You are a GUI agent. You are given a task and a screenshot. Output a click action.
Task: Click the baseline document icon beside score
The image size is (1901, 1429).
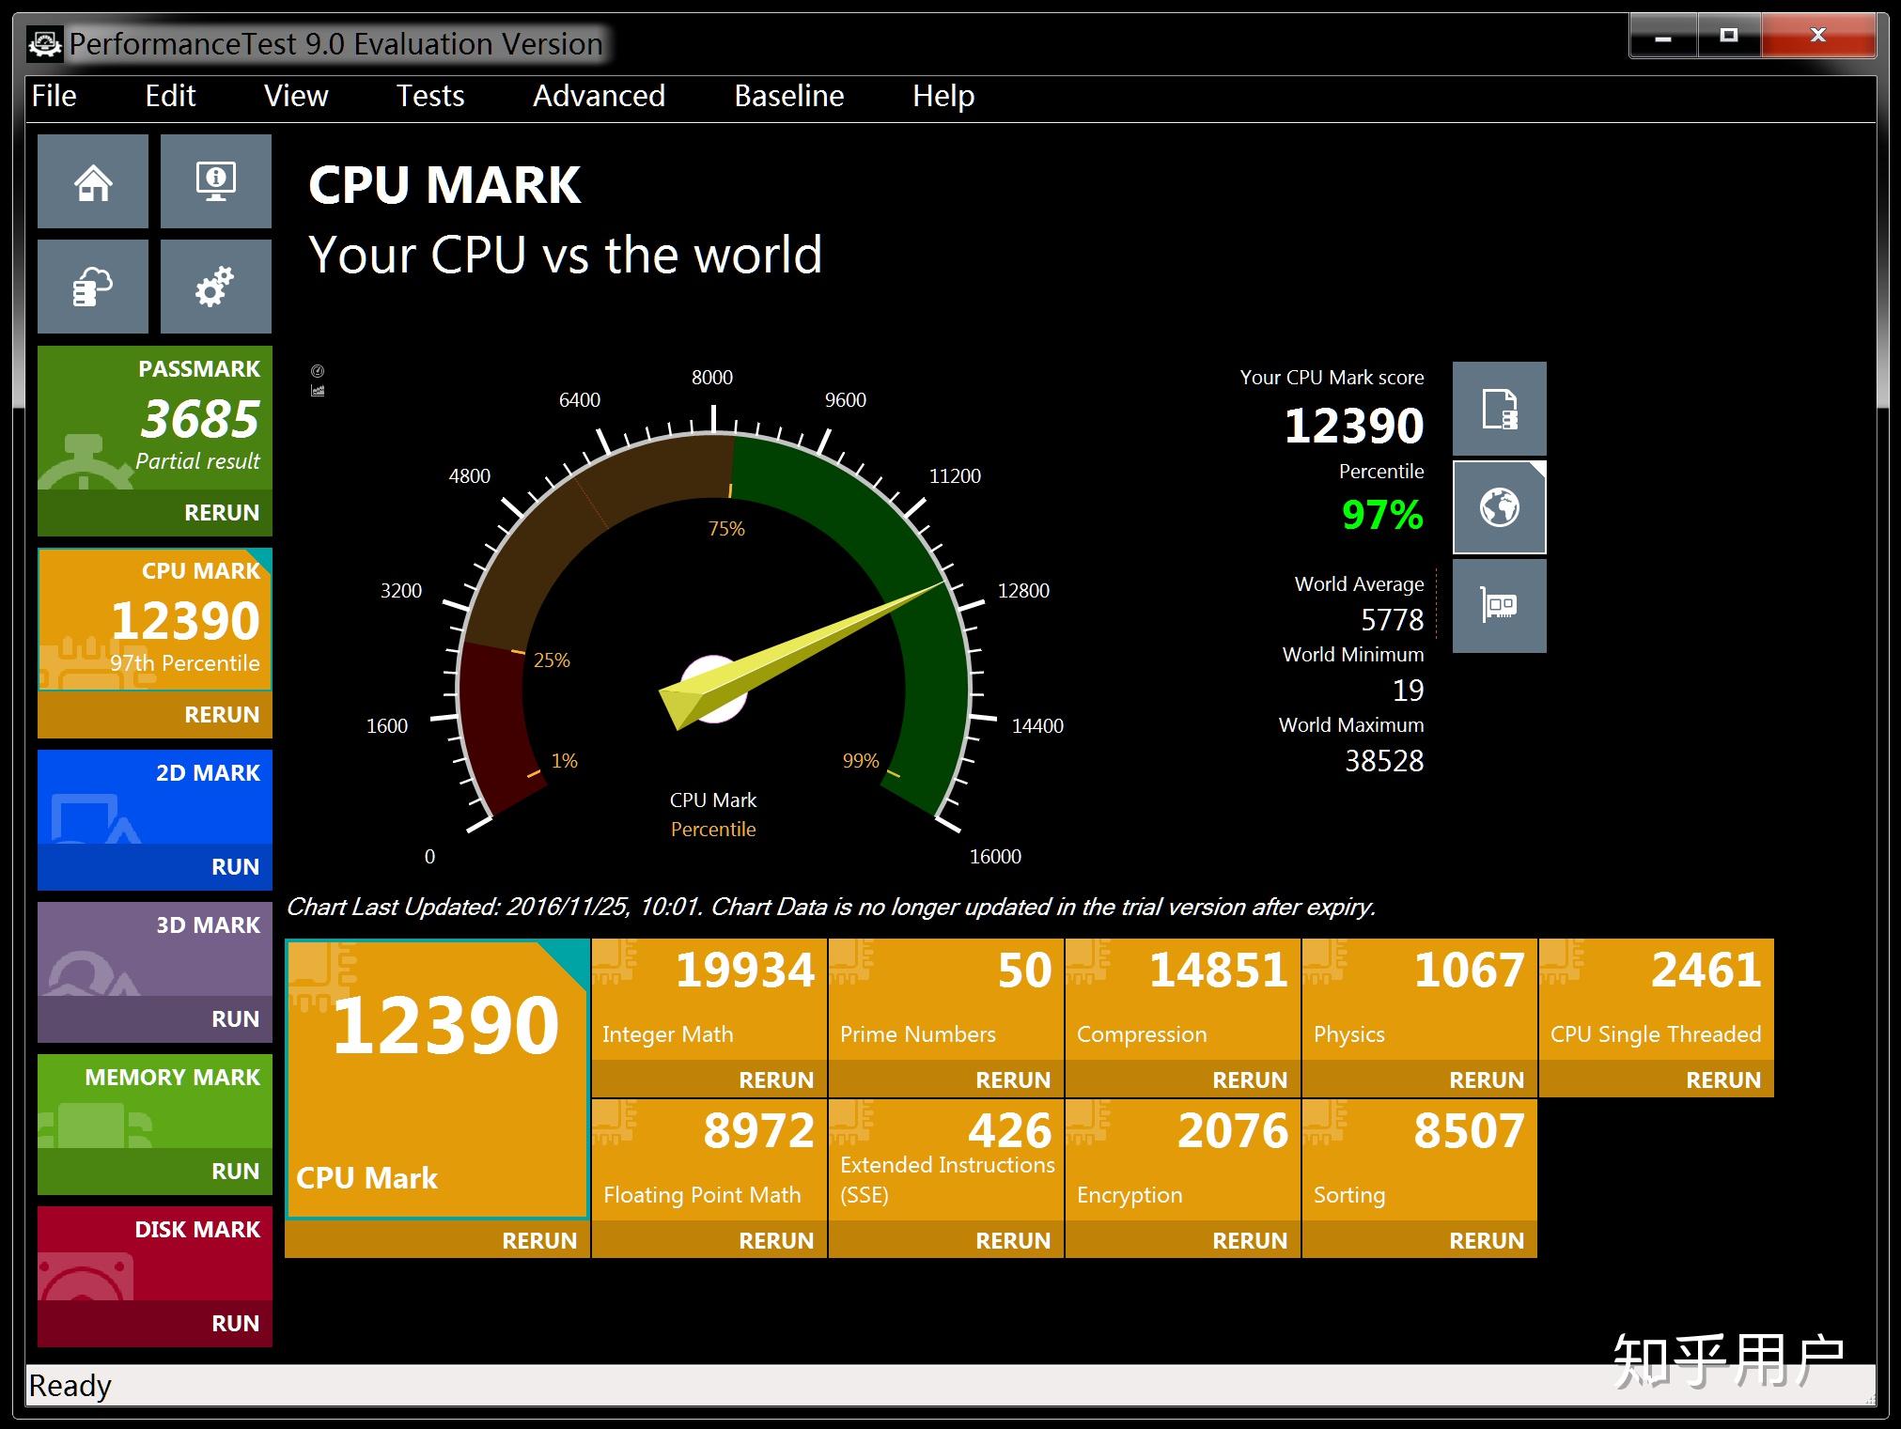click(1499, 409)
